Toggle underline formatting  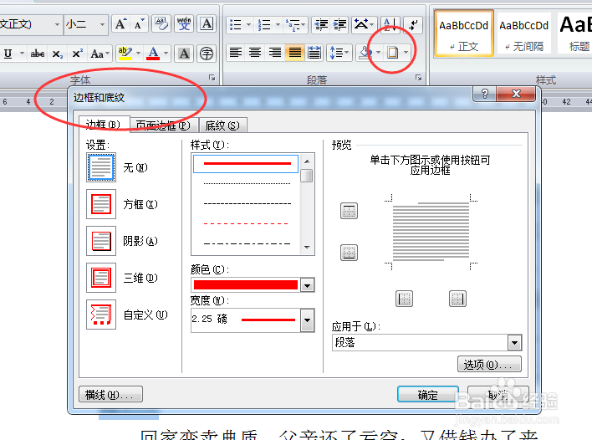tap(8, 54)
